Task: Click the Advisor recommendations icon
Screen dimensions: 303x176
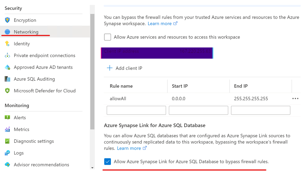Action: click(8, 165)
